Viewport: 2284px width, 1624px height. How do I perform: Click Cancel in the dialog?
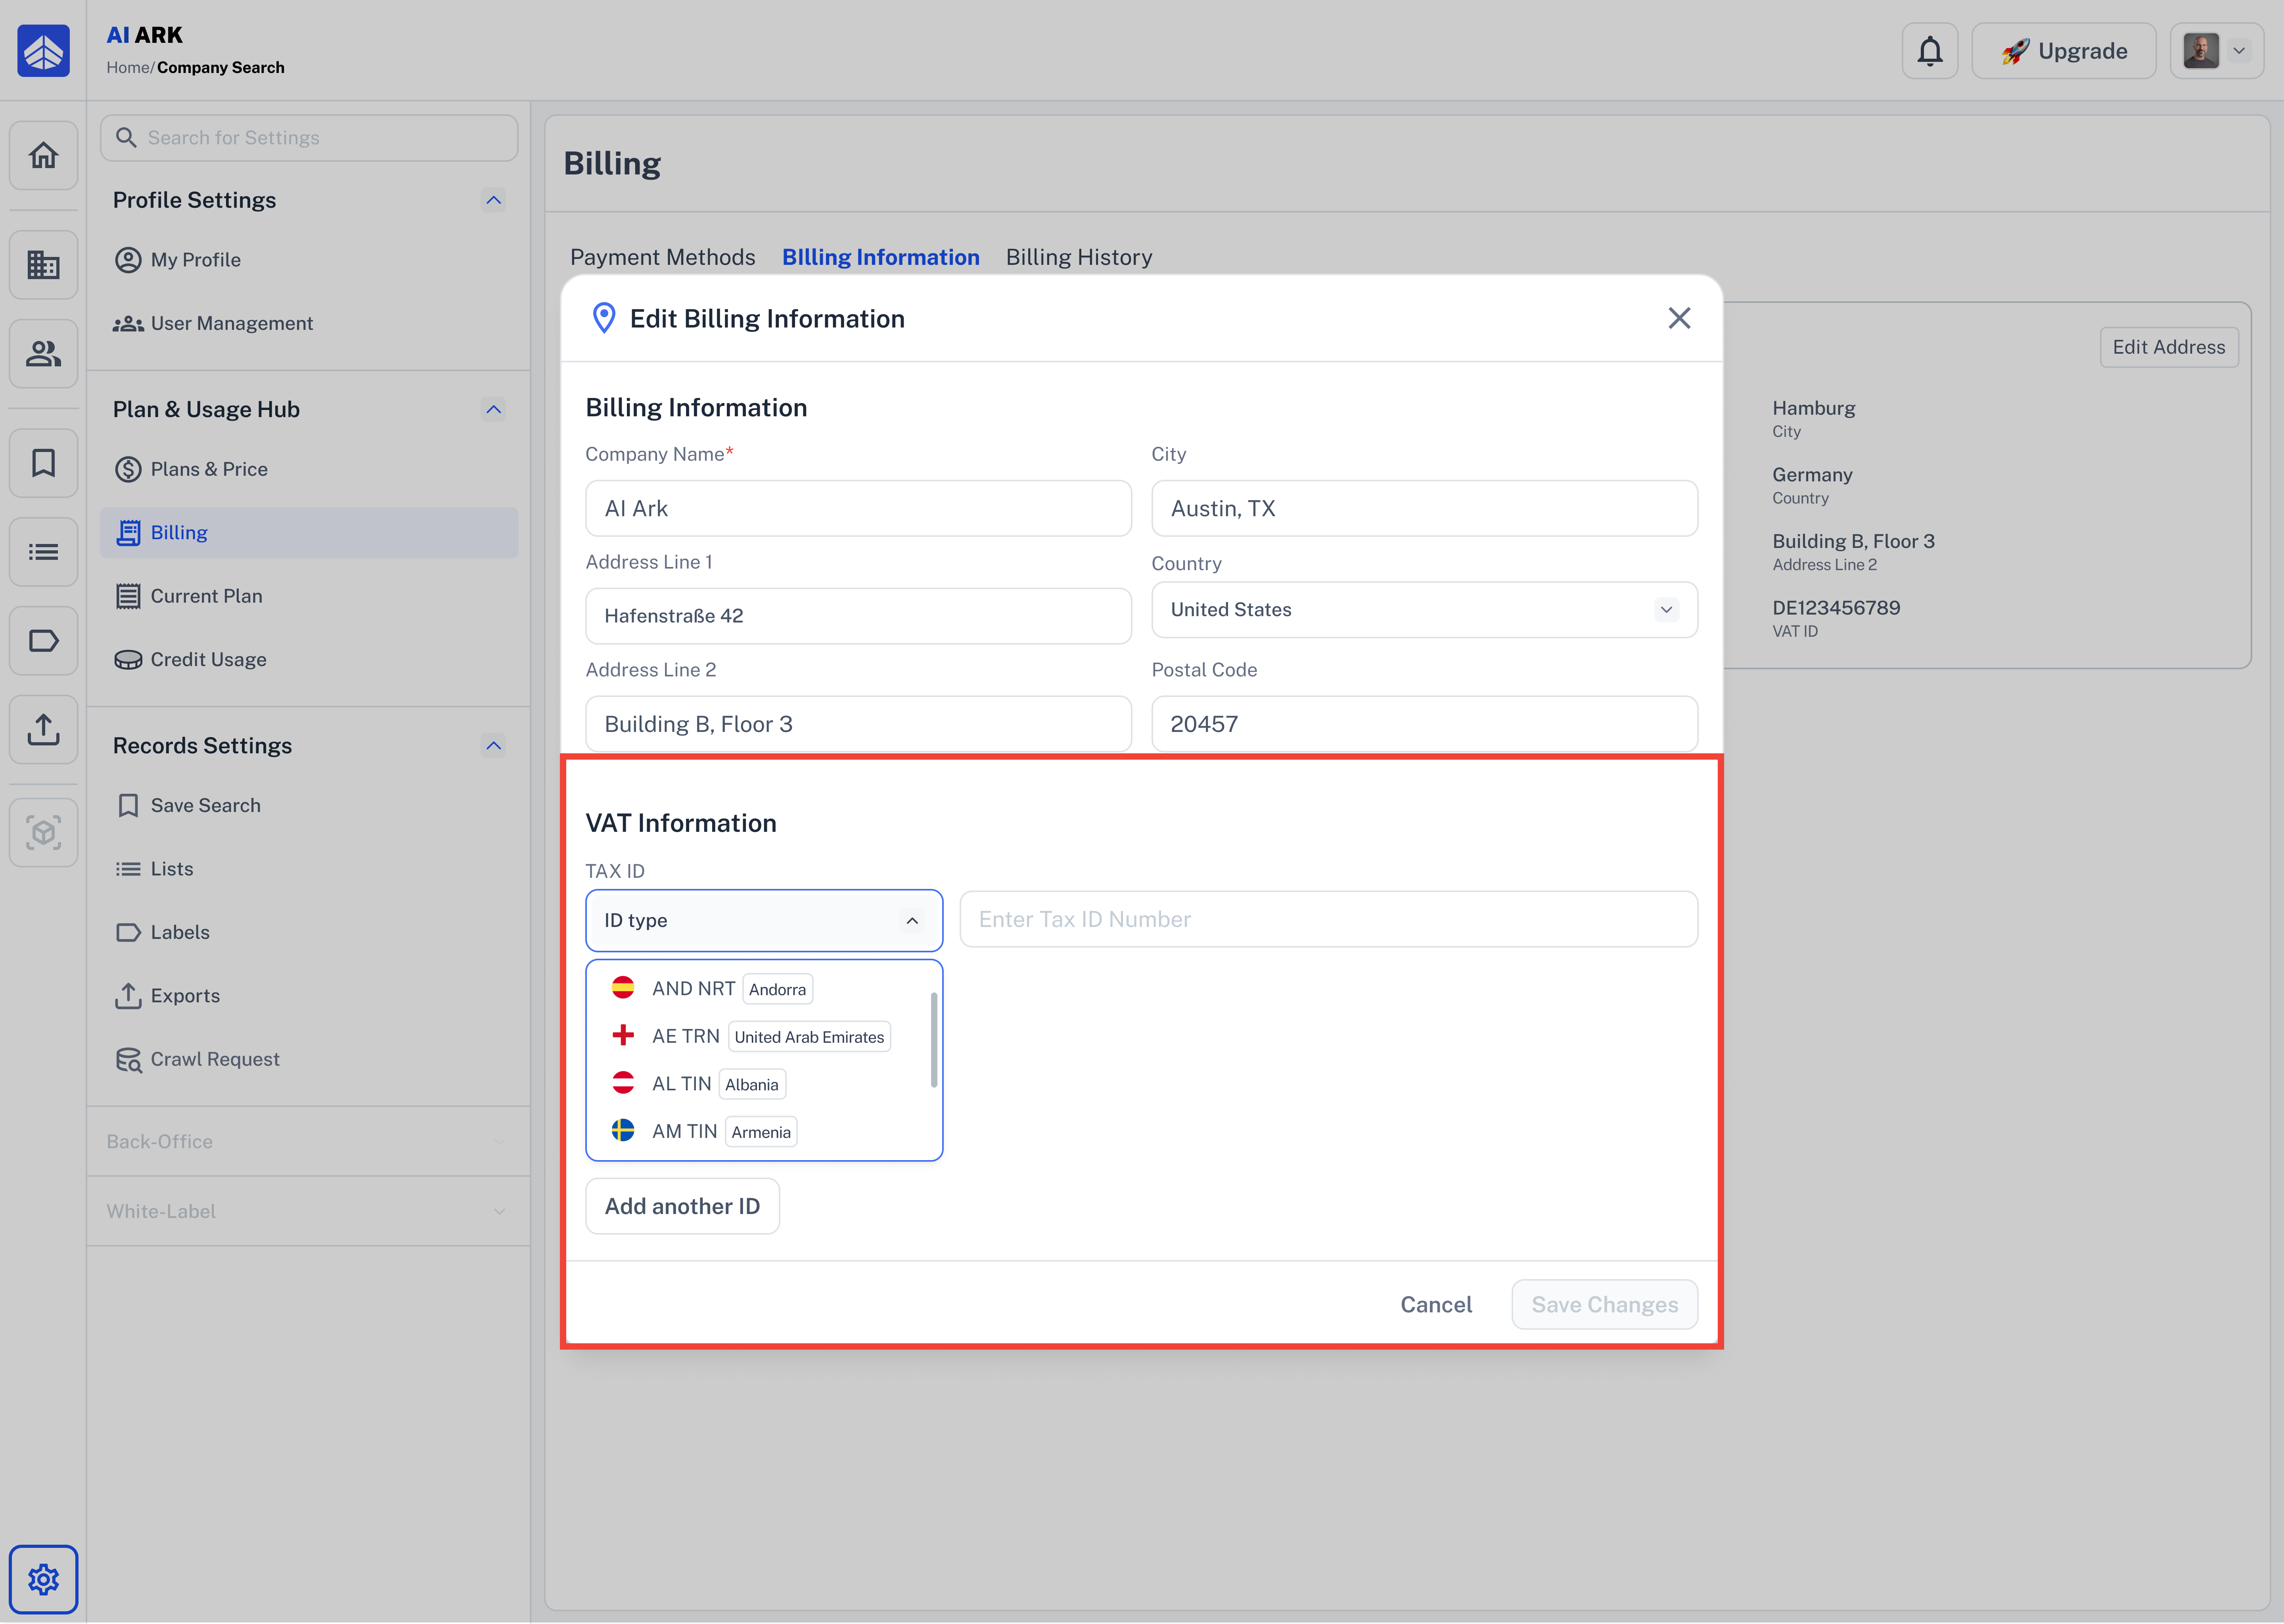tap(1436, 1305)
